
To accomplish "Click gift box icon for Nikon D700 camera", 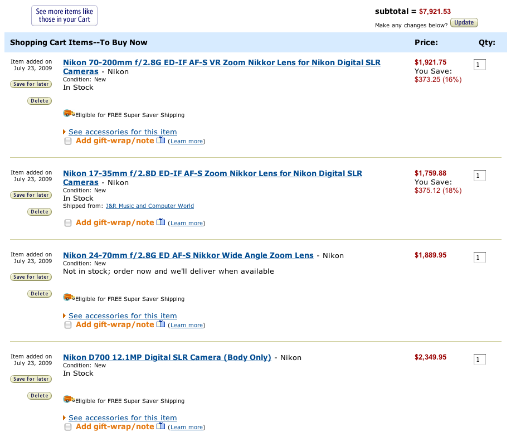I will (x=160, y=426).
